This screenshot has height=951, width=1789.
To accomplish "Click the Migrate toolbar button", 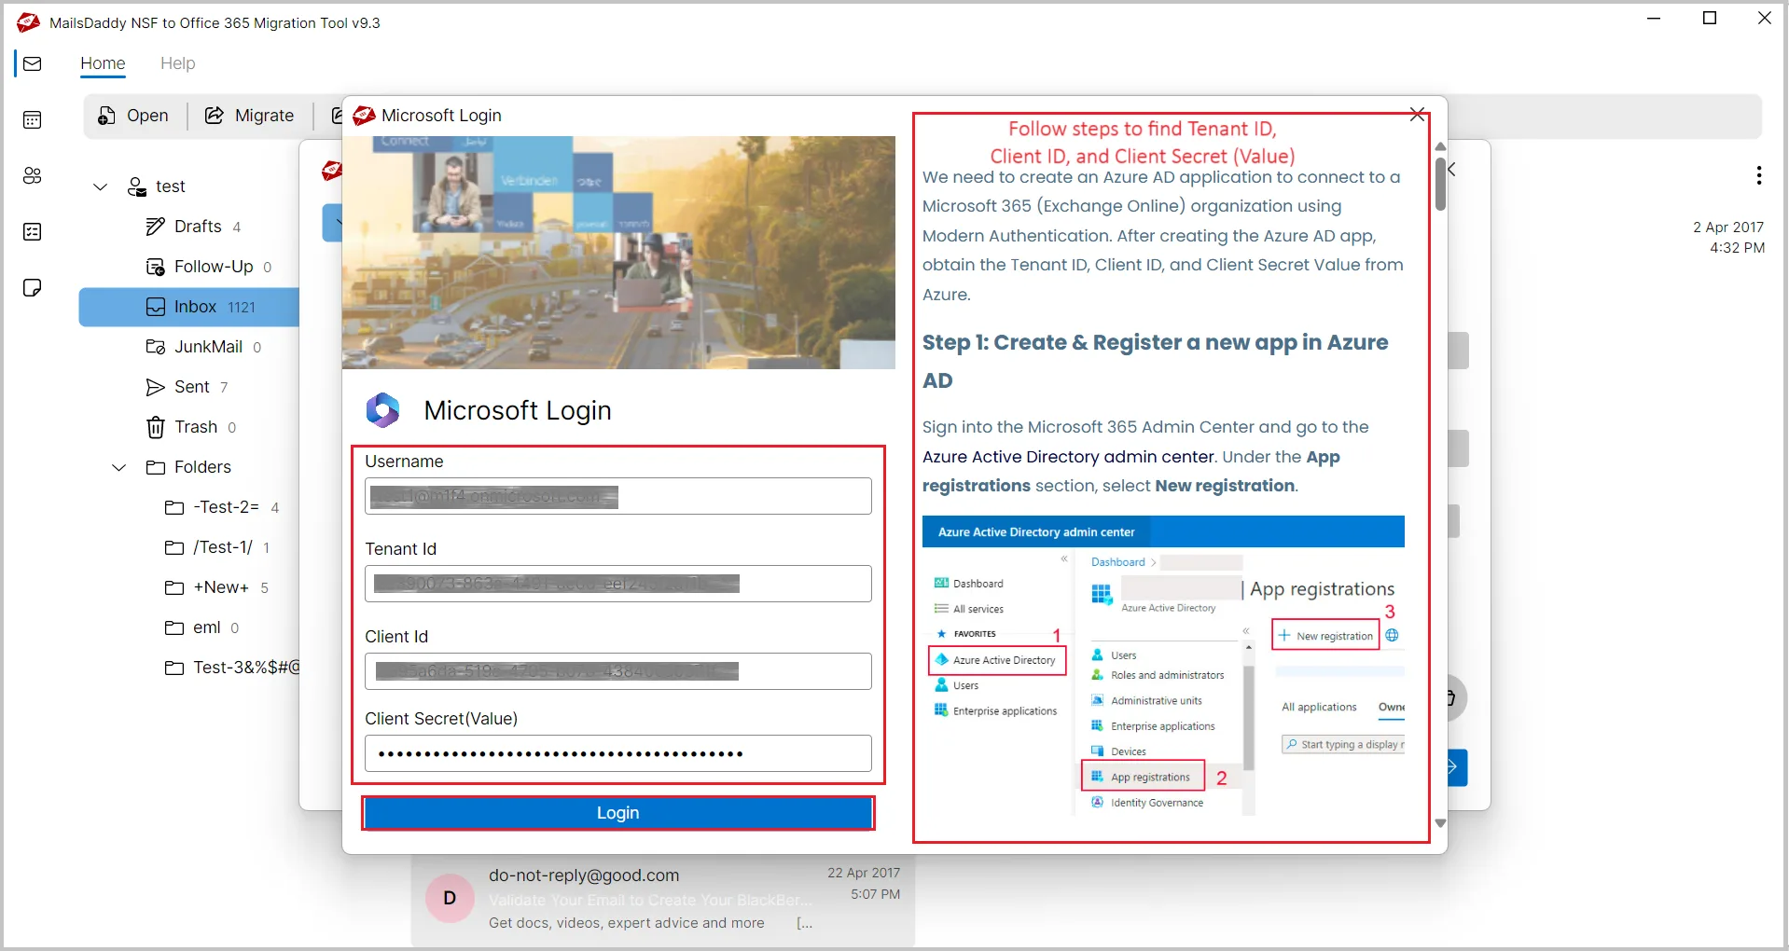I will point(249,115).
